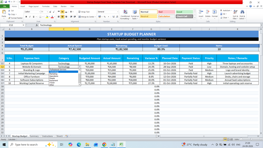
Task: Click Merge & Center
Action: (x=86, y=17)
